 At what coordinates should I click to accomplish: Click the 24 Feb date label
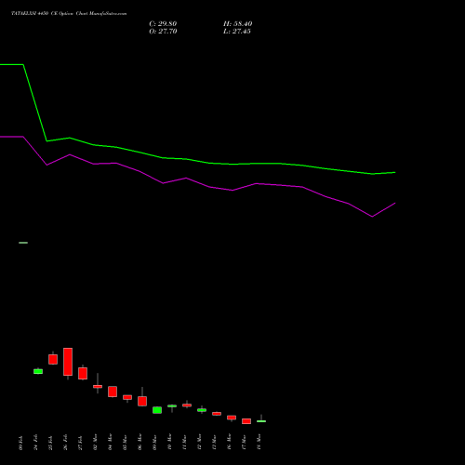coord(35,442)
